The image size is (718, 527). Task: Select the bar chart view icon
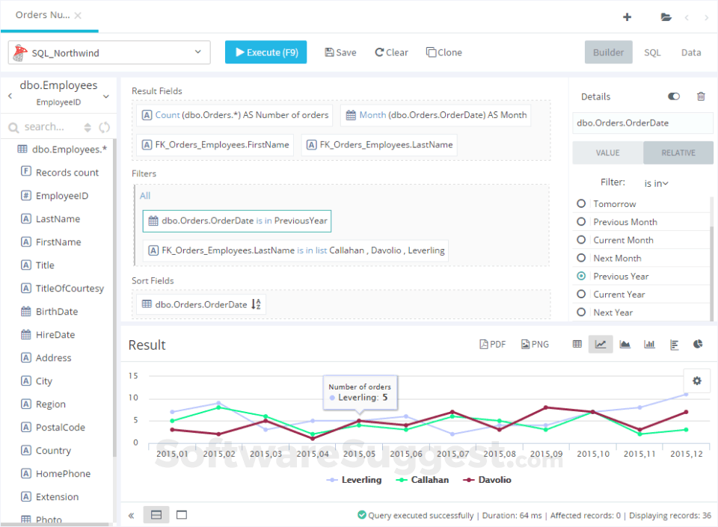coord(649,344)
